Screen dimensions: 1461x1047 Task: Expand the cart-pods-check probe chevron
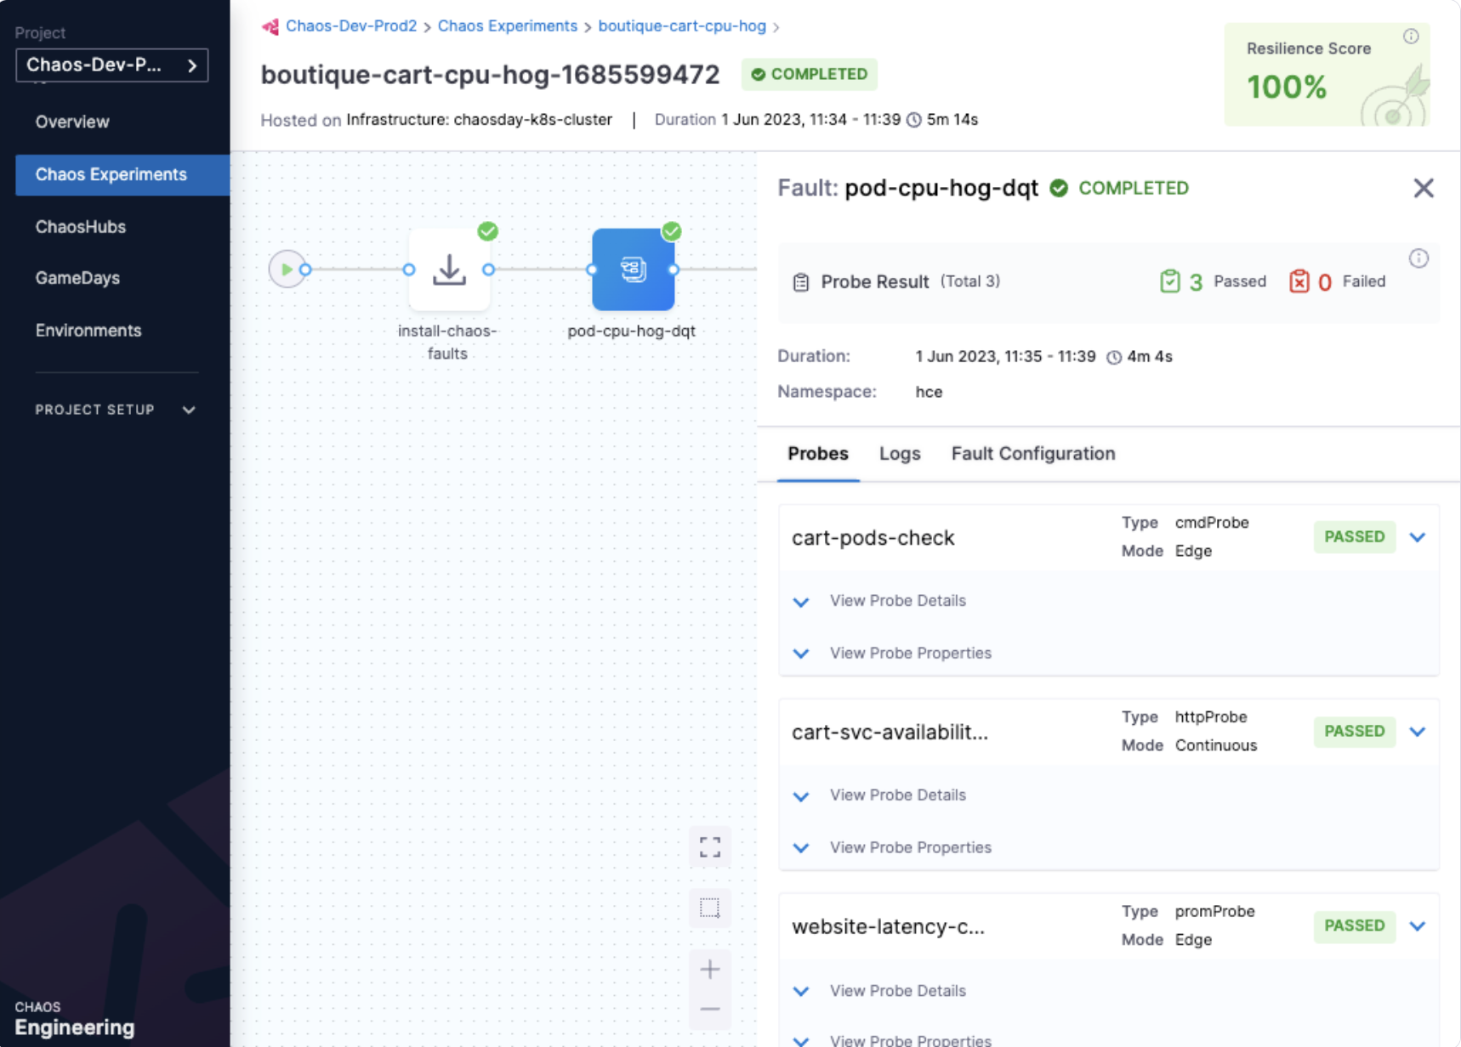pos(1418,537)
